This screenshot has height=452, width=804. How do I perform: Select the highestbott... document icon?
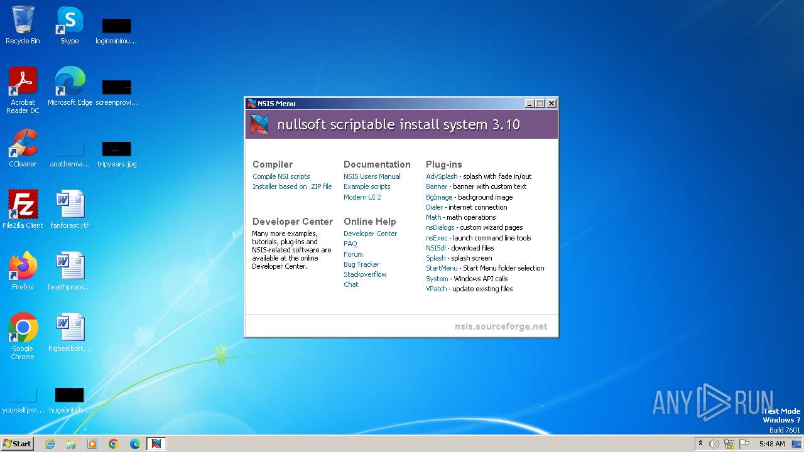tap(70, 333)
